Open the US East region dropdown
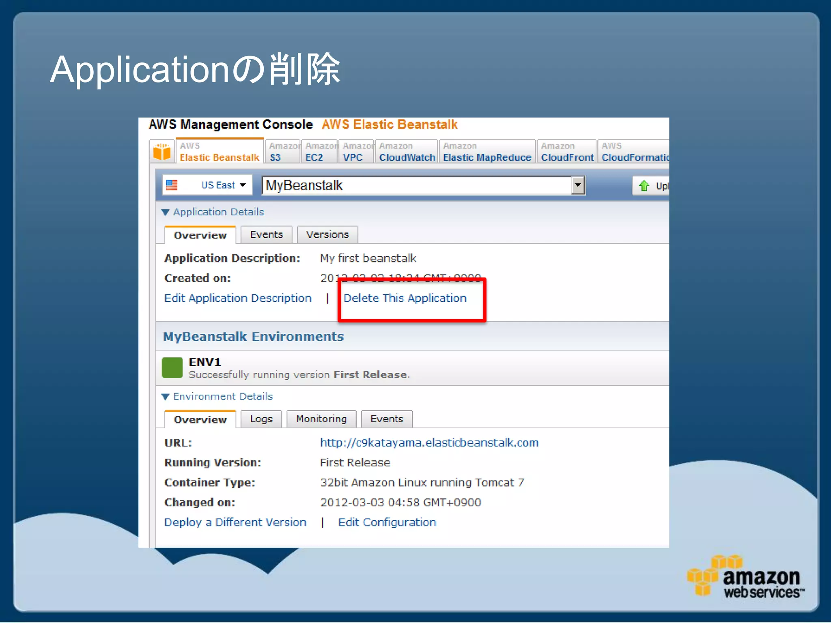This screenshot has height=623, width=831. click(x=207, y=185)
